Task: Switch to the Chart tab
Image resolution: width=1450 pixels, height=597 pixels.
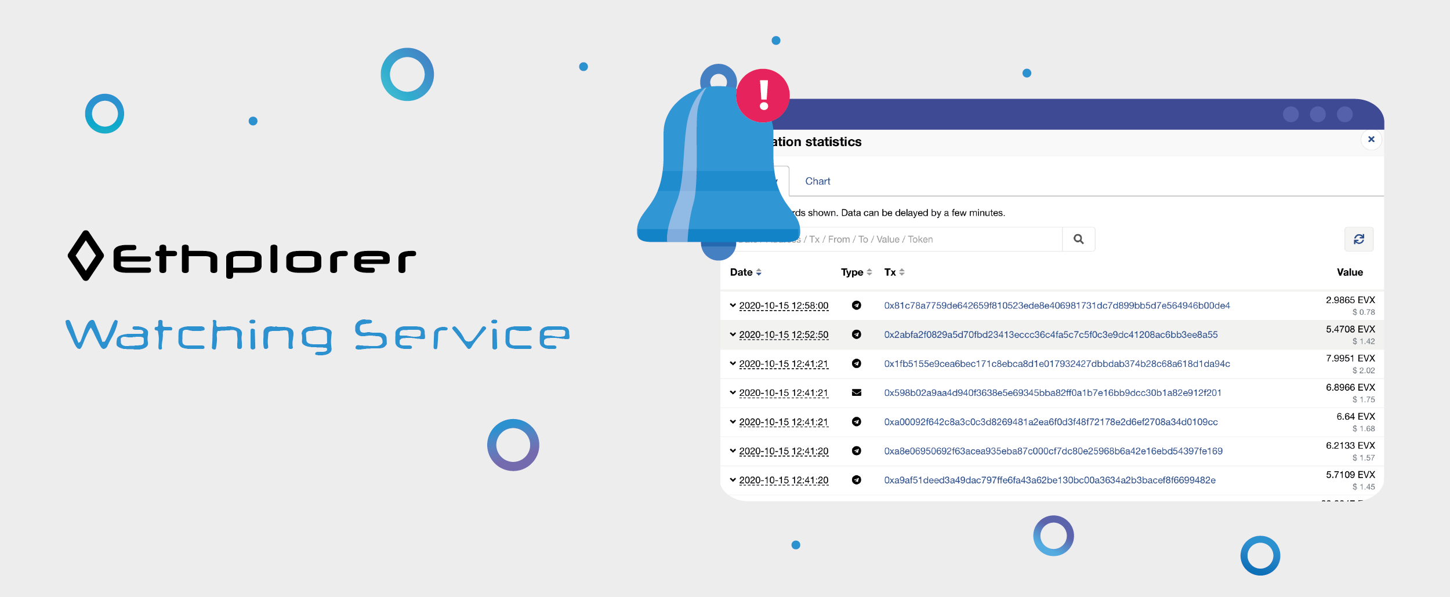Action: pyautogui.click(x=817, y=181)
